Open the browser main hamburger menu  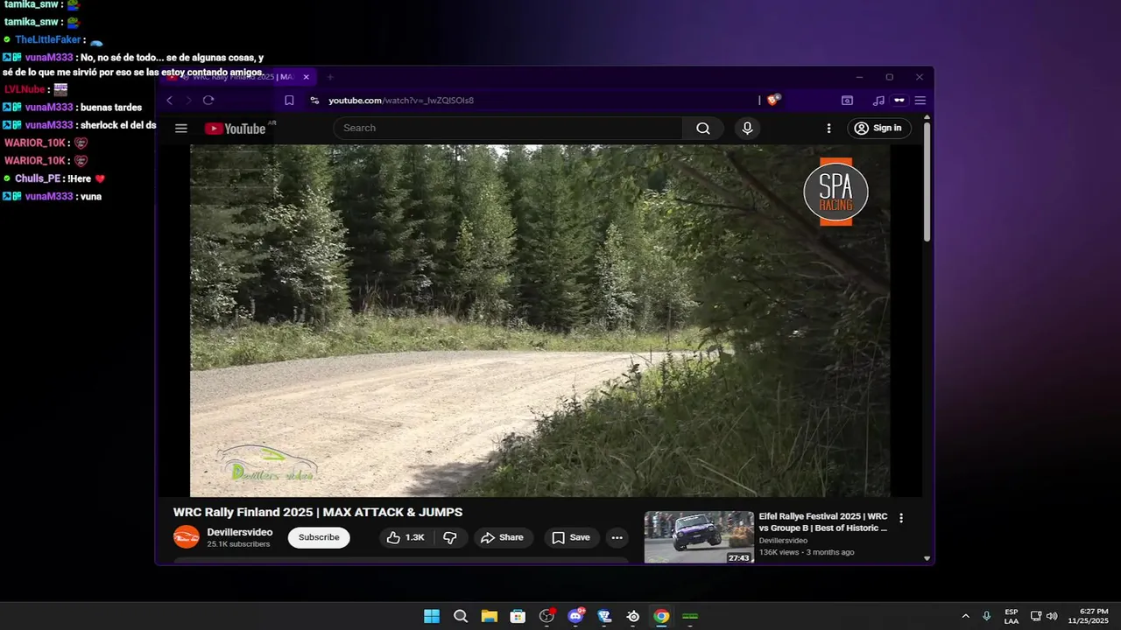[x=920, y=101]
